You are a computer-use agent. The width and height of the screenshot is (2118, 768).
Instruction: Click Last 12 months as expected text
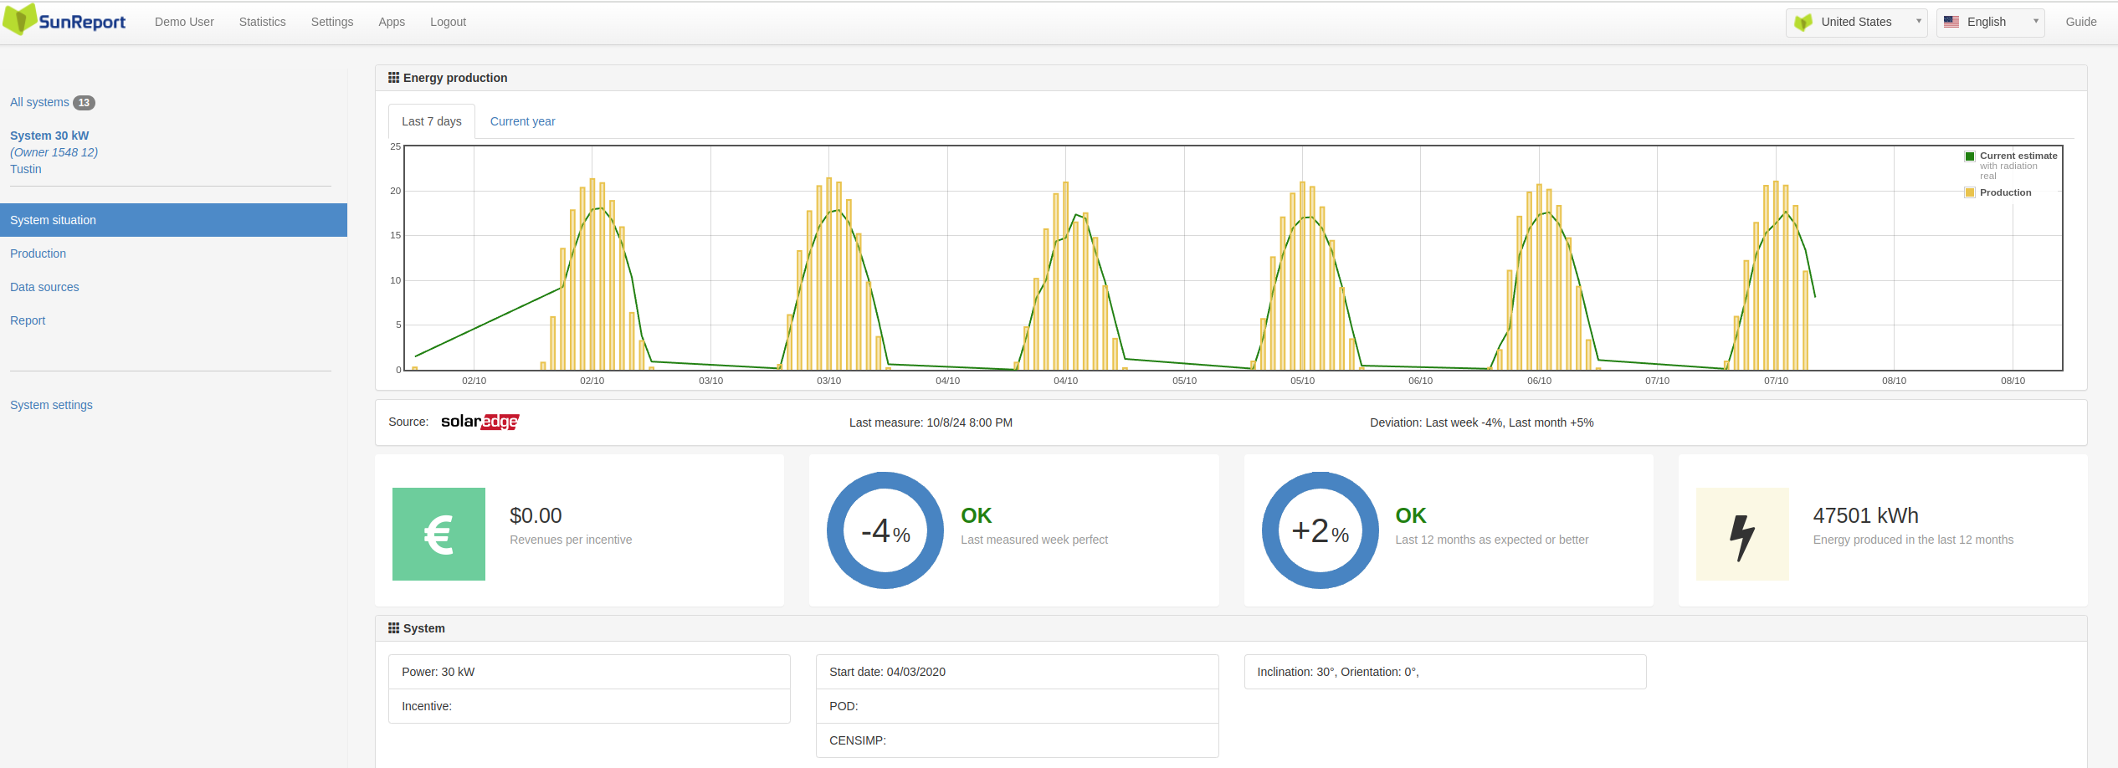[1491, 540]
